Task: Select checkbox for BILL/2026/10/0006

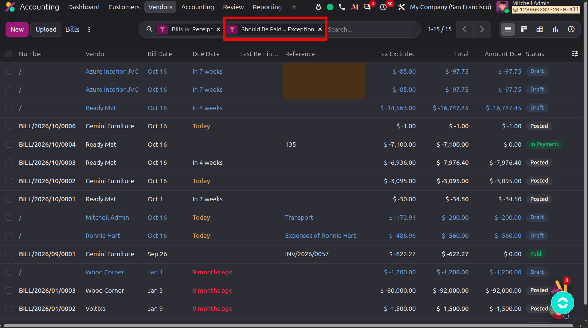Action: click(x=9, y=126)
